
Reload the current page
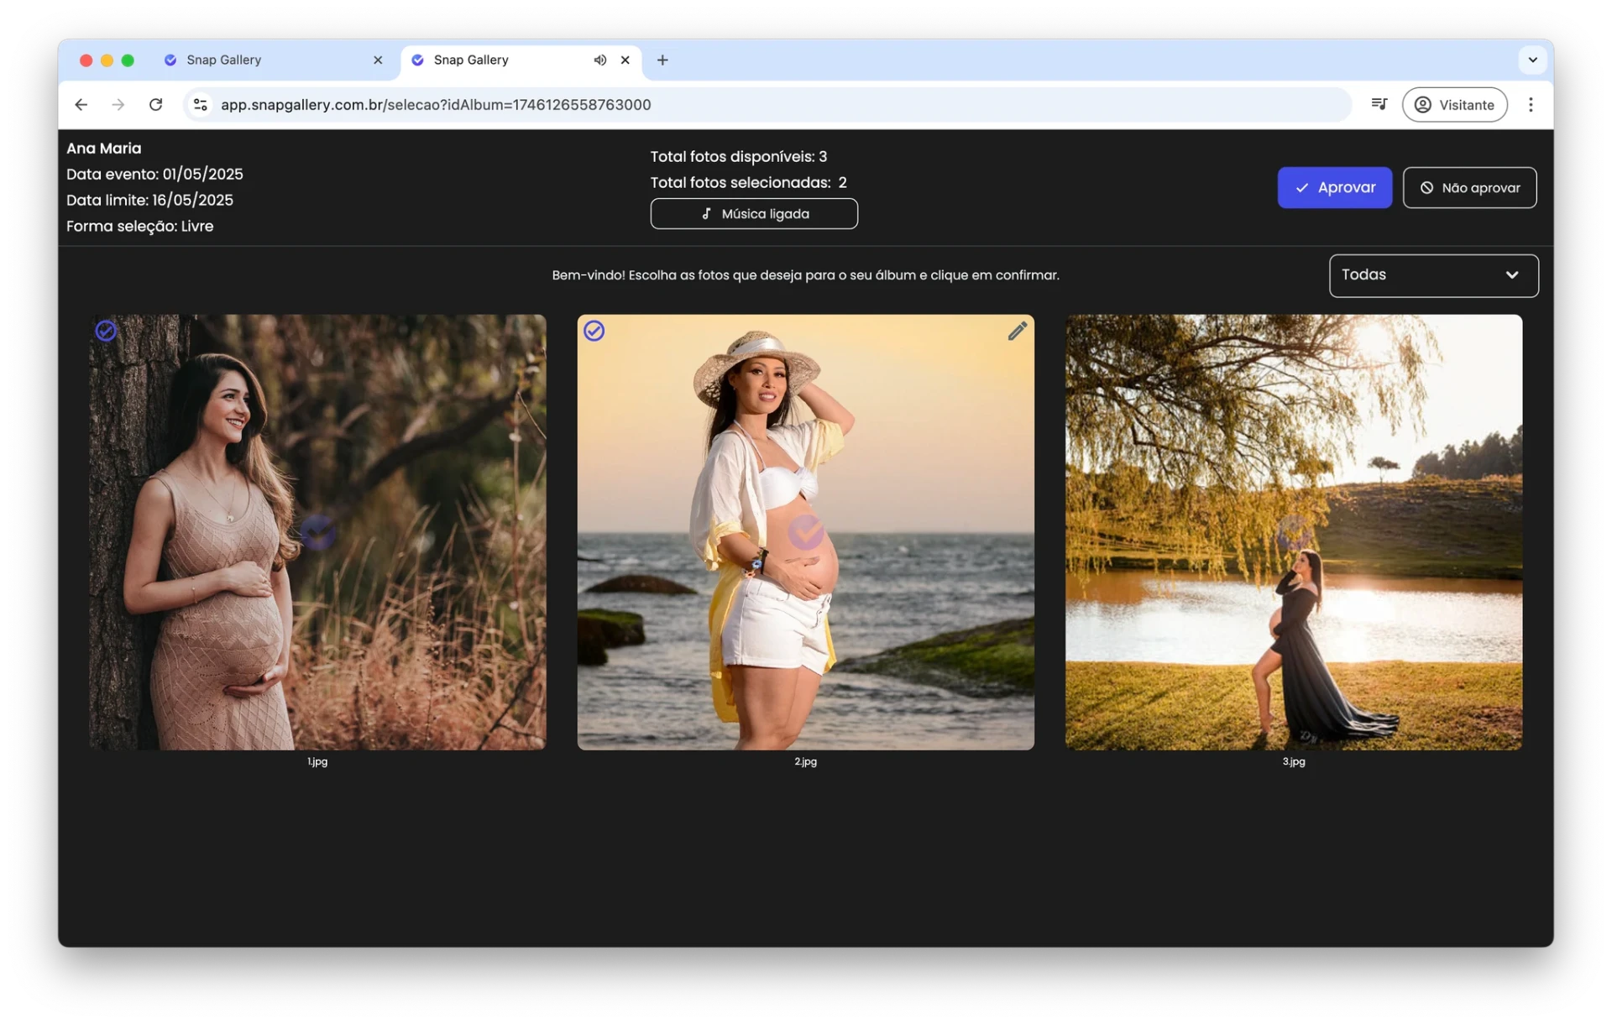click(x=155, y=104)
